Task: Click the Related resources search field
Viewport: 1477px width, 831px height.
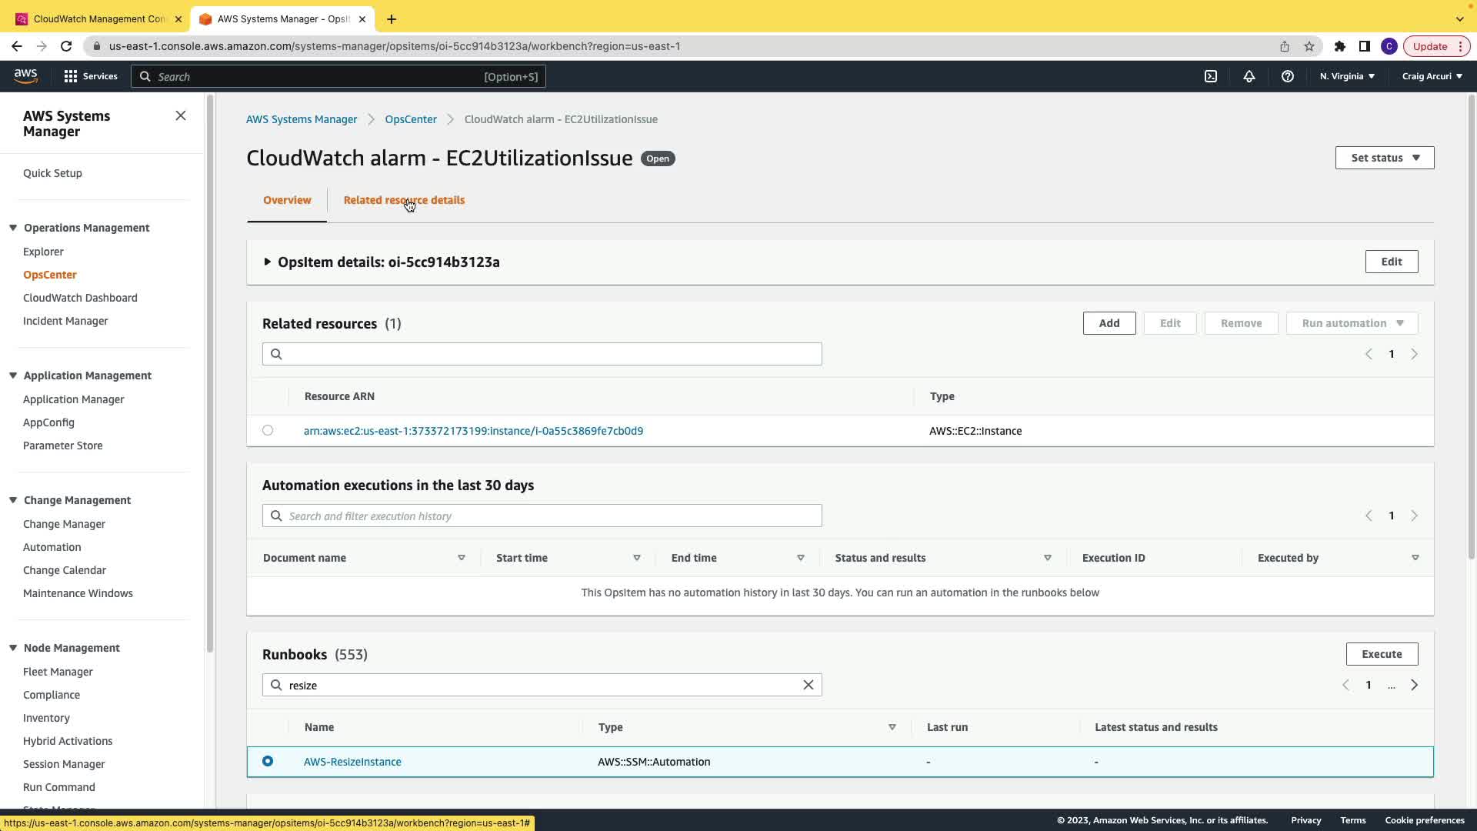Action: [542, 354]
